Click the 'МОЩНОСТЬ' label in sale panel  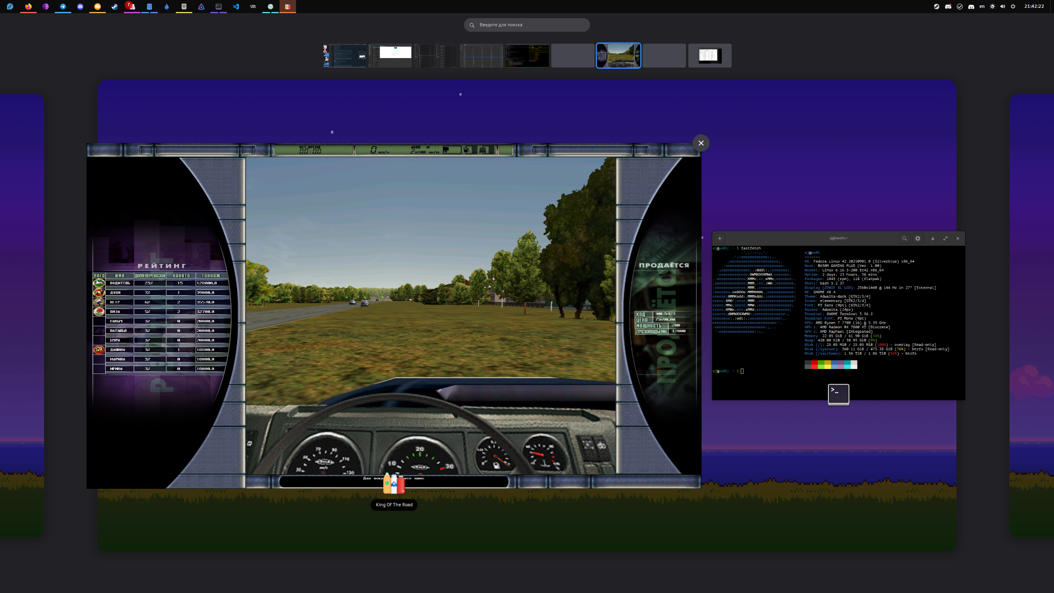click(x=648, y=326)
